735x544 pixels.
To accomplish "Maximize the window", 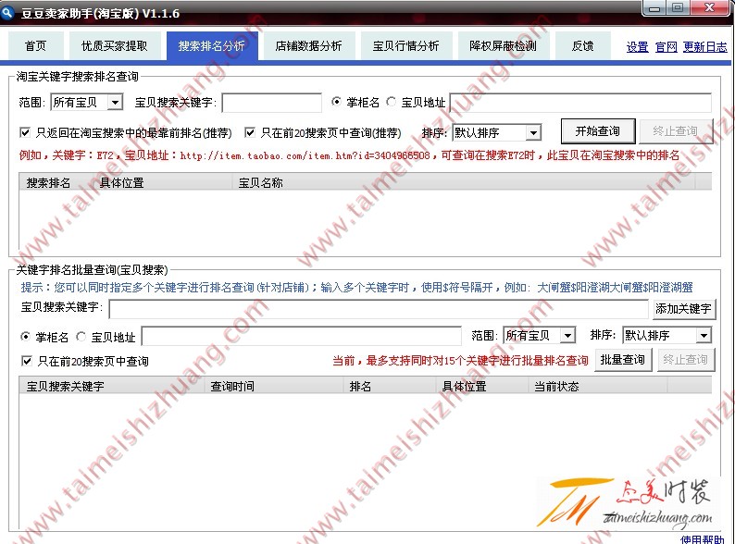I will pos(678,8).
